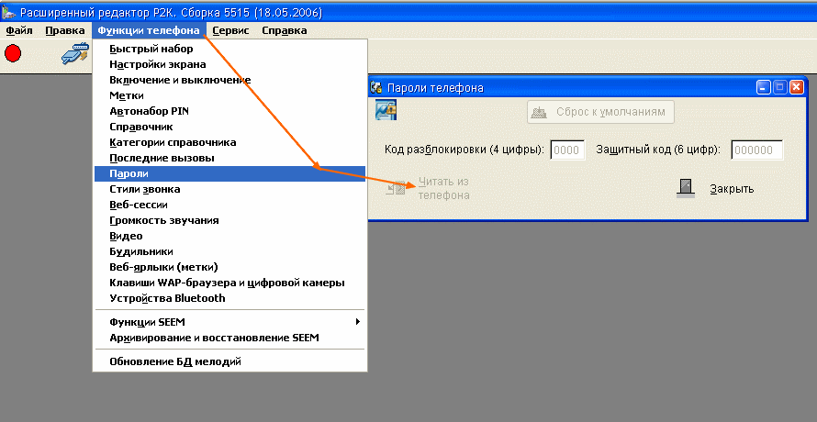Screen dimensions: 817x422
Task: Select Веб-ярлыки (метки)
Action: point(229,267)
